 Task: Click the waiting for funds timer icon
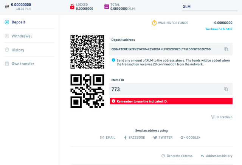(x=154, y=23)
